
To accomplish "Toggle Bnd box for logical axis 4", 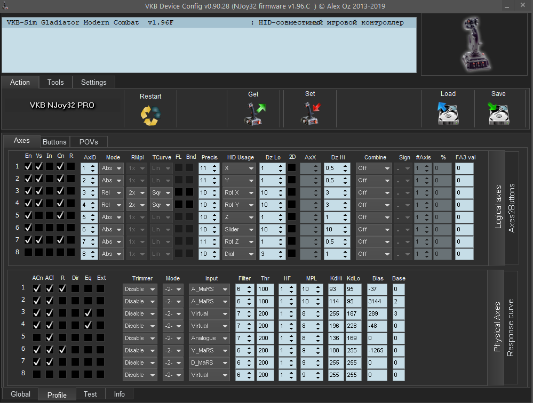I will [x=189, y=204].
